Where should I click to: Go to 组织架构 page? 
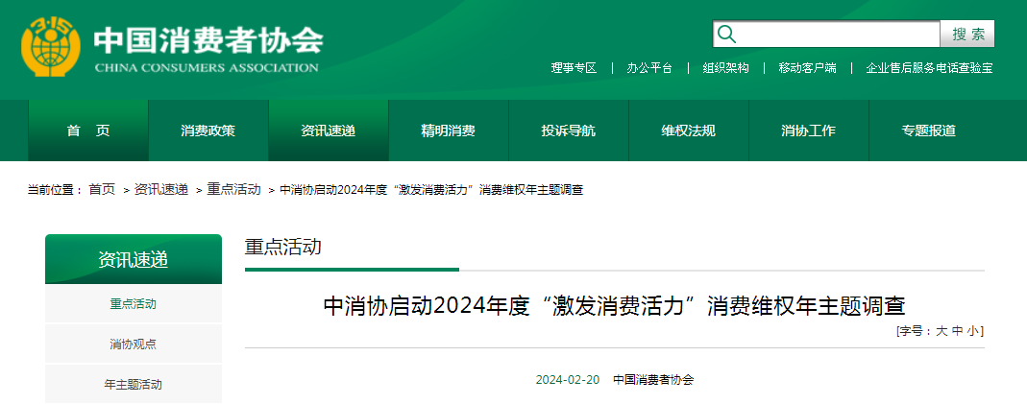point(725,68)
